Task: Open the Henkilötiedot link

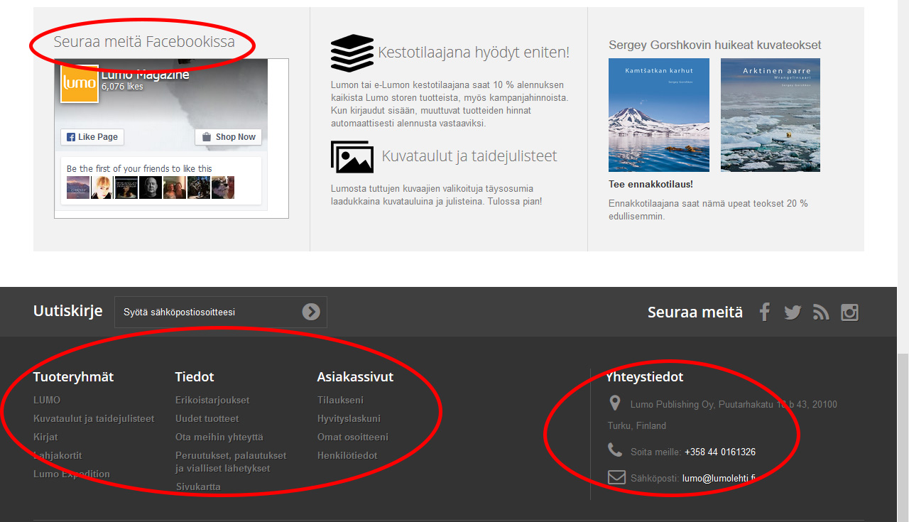Action: point(347,455)
